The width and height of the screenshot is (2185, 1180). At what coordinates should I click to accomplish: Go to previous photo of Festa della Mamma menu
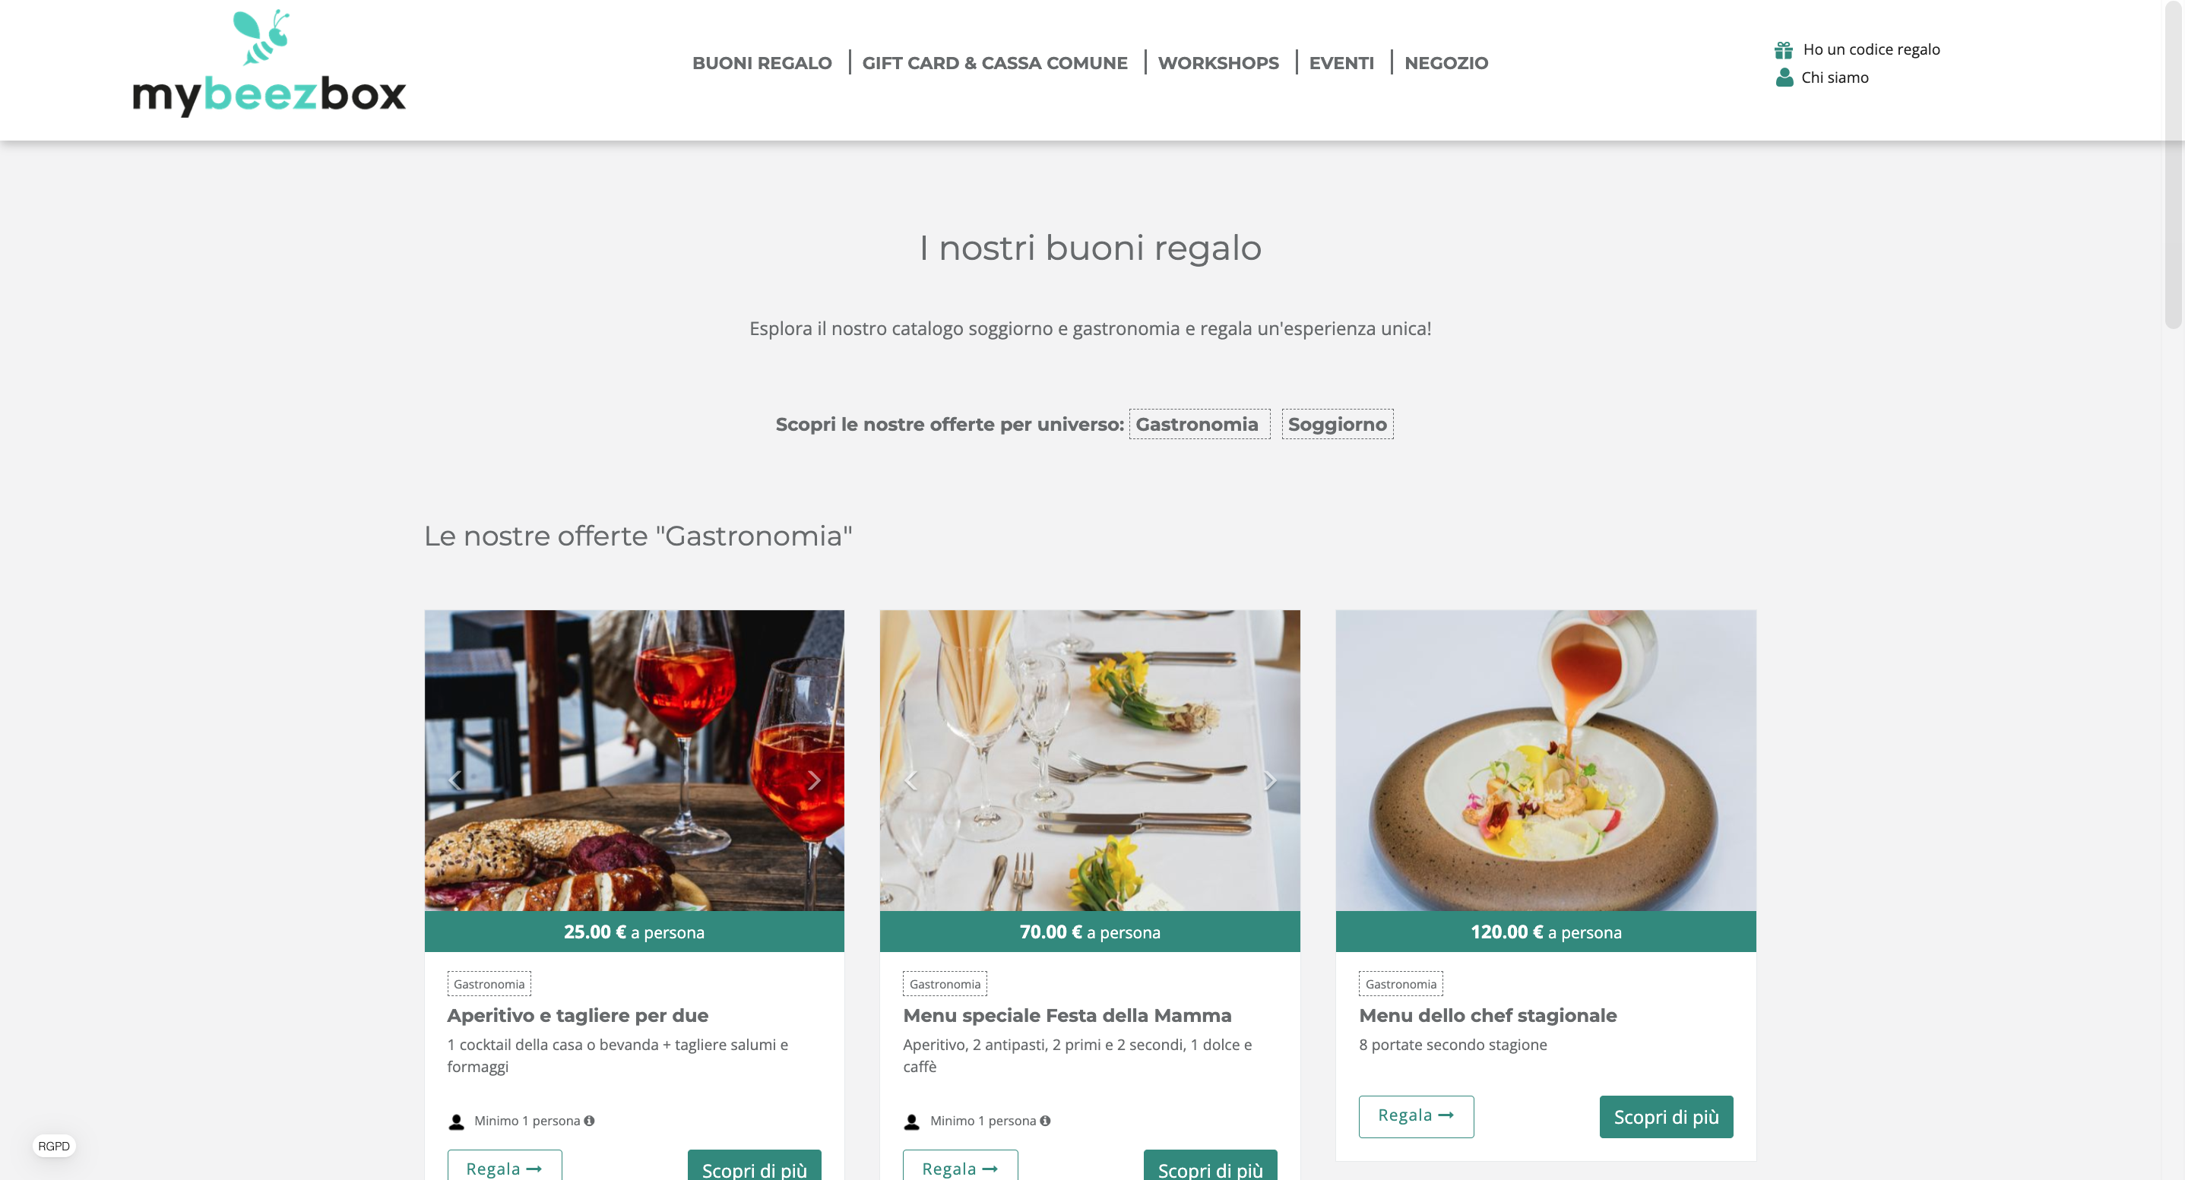[911, 780]
